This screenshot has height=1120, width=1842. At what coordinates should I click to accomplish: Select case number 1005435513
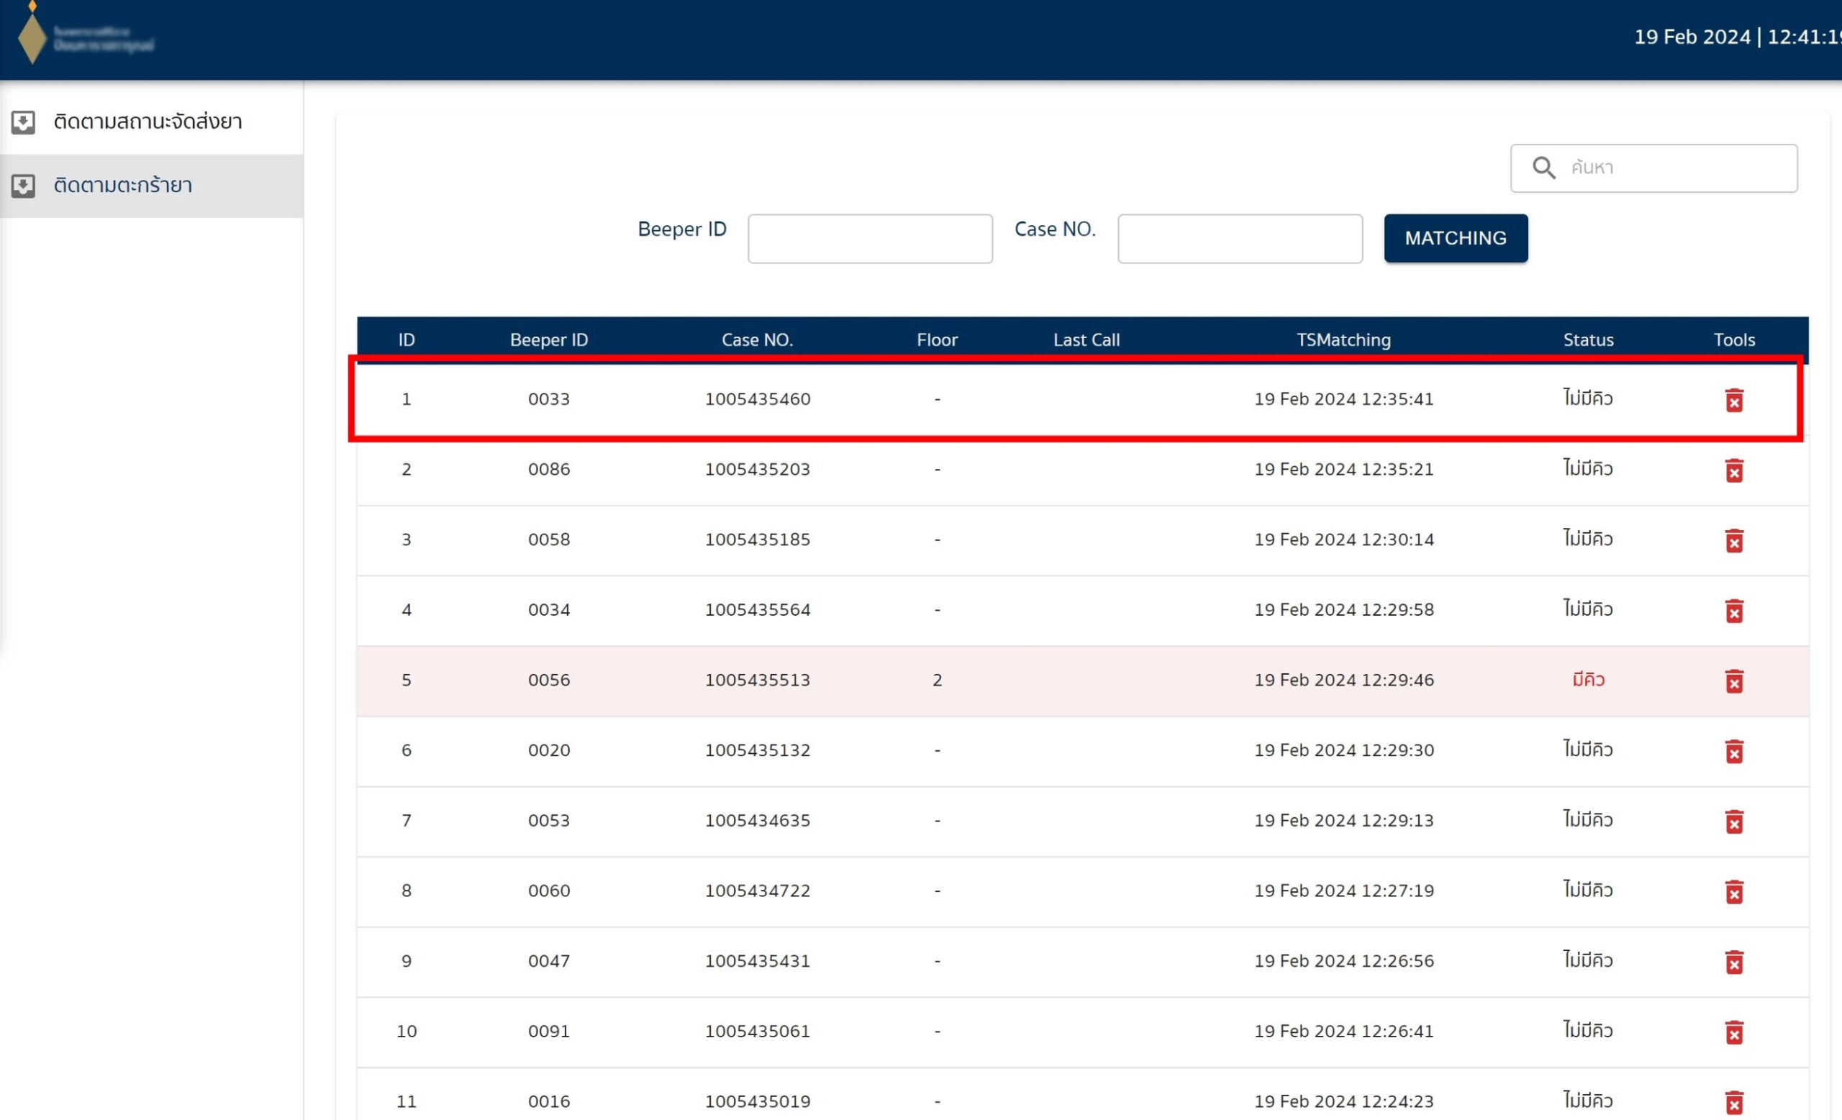tap(757, 680)
